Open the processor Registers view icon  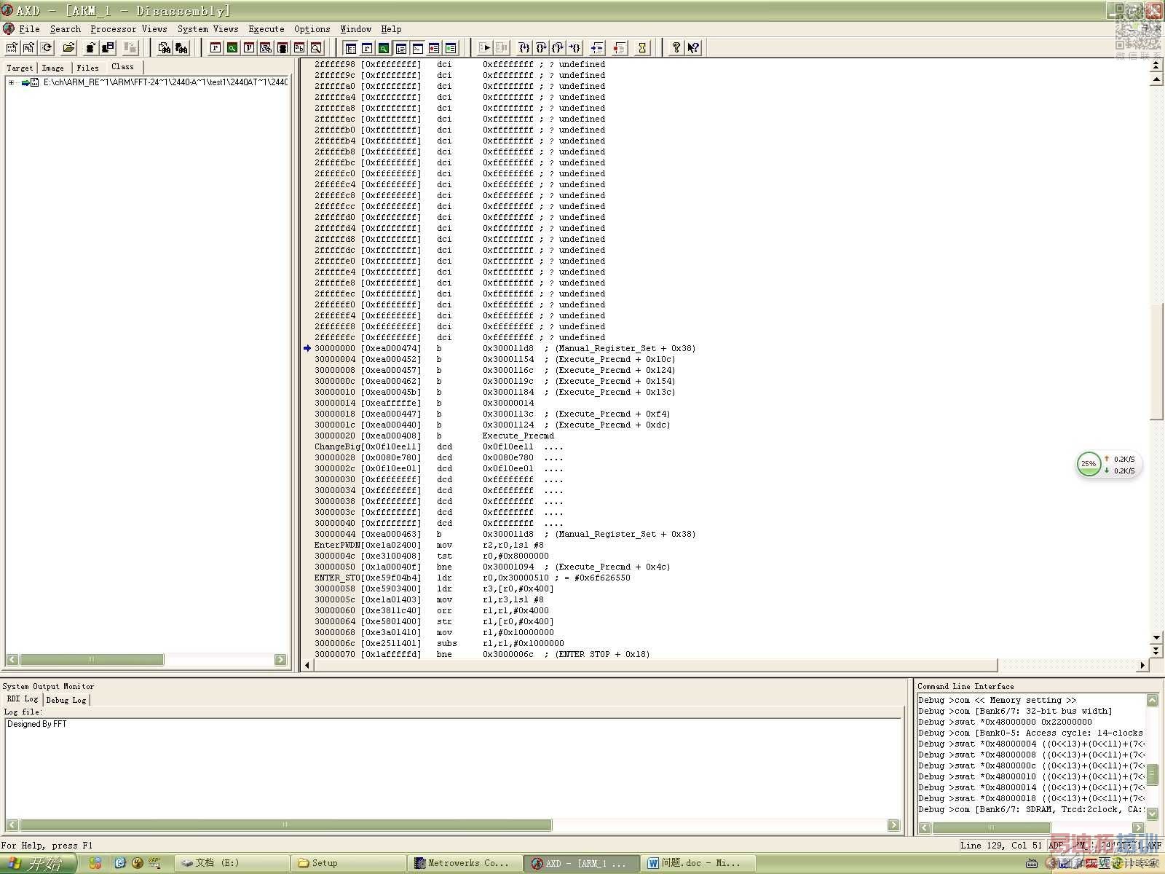coord(216,48)
